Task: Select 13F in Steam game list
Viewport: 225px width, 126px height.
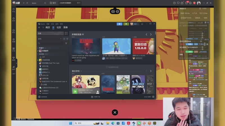Action: coord(44,57)
